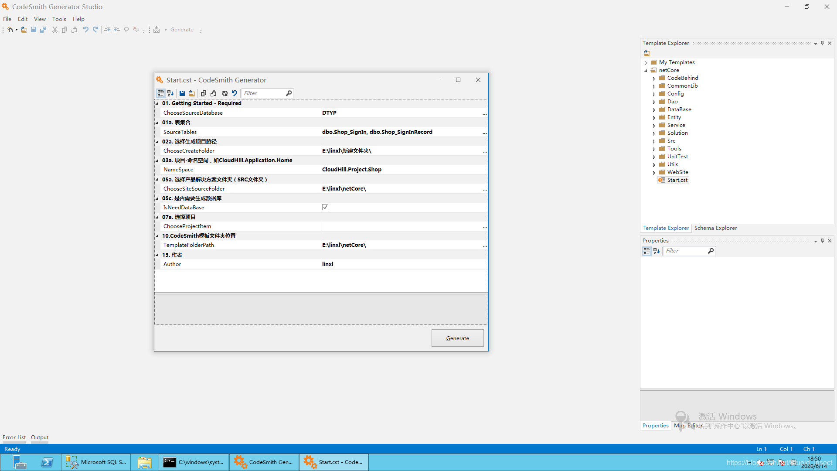837x471 pixels.
Task: Expand the My Templates folder
Action: point(646,63)
